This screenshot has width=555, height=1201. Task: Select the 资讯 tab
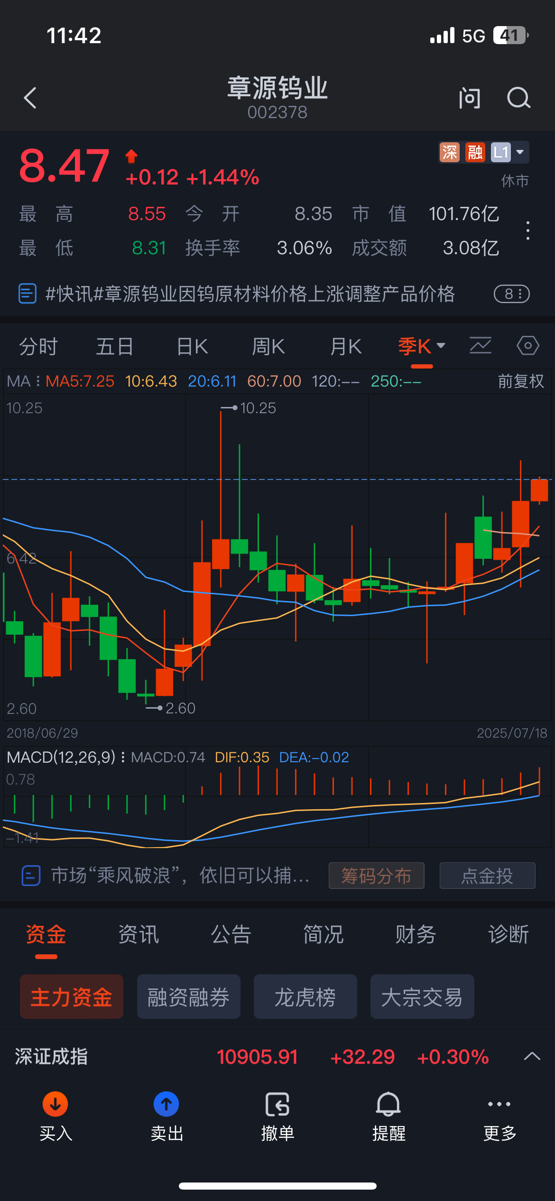[139, 934]
